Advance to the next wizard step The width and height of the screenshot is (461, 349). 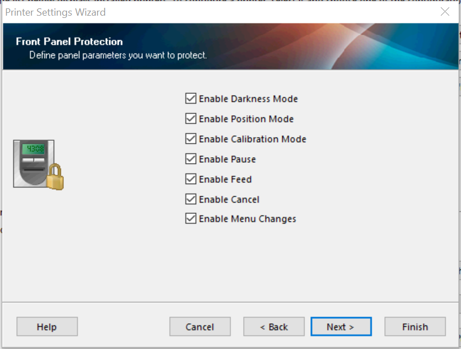point(341,327)
